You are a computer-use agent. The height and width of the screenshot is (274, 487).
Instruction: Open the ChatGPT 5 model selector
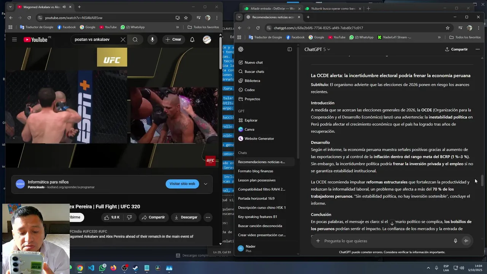point(317,49)
